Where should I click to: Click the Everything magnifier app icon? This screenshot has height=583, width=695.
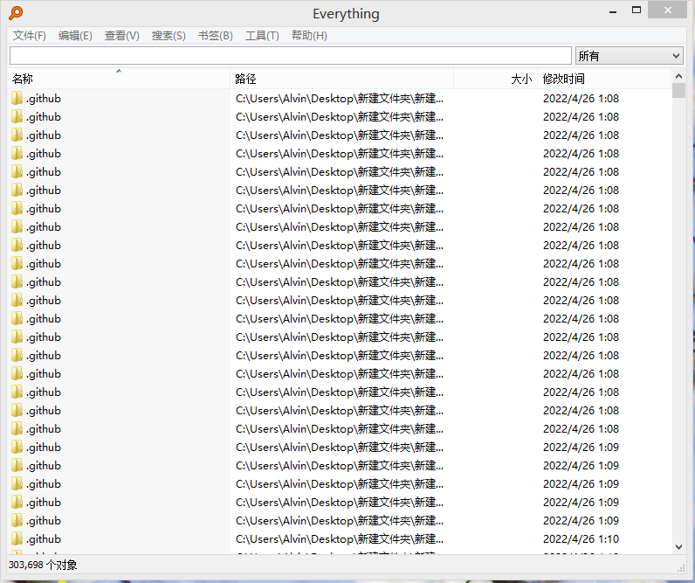pyautogui.click(x=16, y=13)
